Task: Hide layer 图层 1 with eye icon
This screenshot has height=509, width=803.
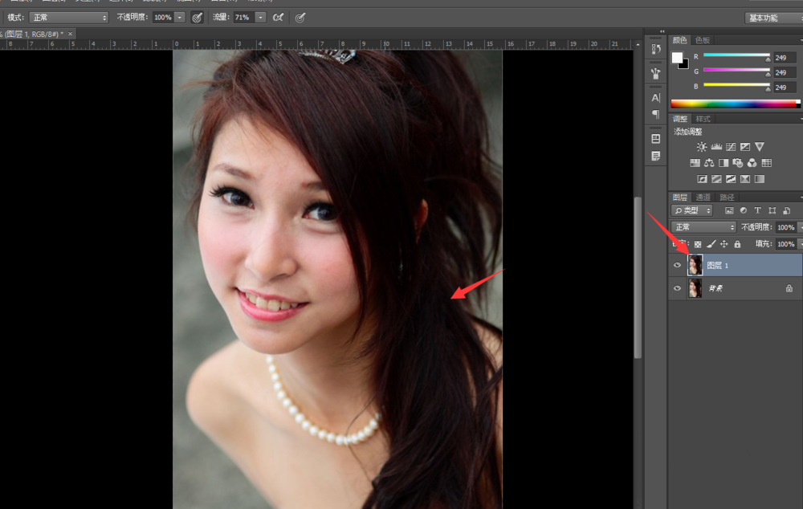Action: 677,265
